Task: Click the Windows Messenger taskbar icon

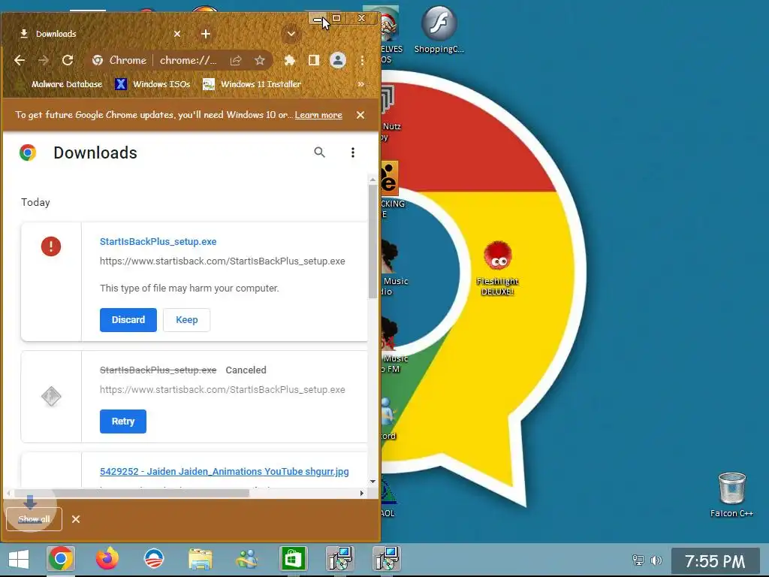Action: pos(246,559)
